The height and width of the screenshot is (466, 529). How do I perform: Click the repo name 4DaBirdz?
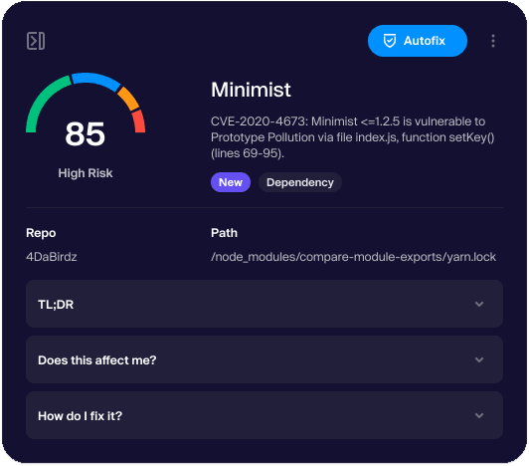click(52, 257)
